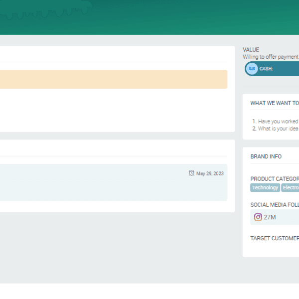This screenshot has width=299, height=299.
Task: Click the cash icon in the value pill
Action: coord(252,69)
